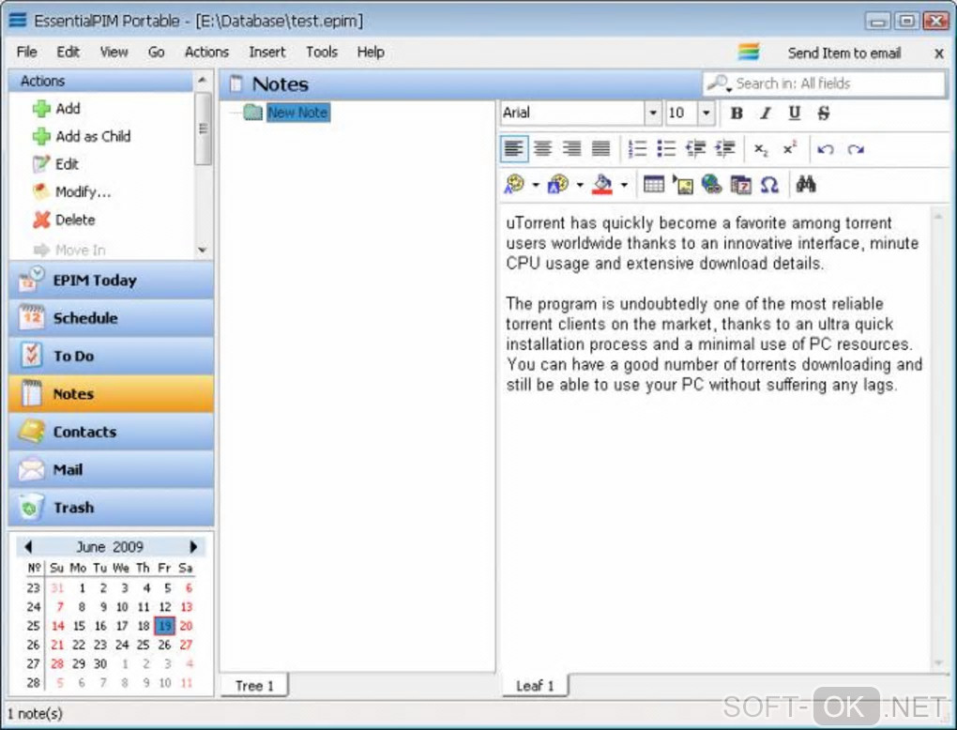The width and height of the screenshot is (957, 730).
Task: Insert a bulleted list
Action: pos(666,148)
